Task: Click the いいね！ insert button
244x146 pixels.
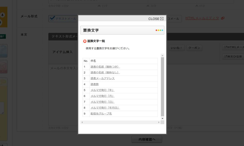Action: [x=177, y=48]
